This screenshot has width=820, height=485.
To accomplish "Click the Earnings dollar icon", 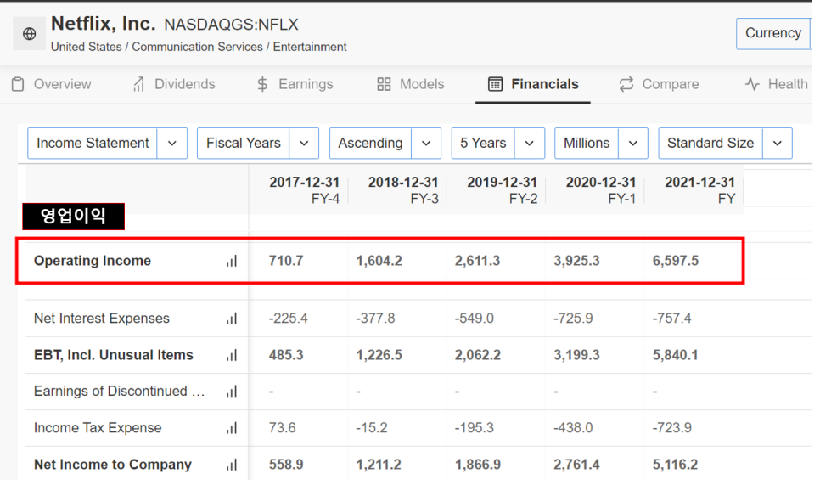I will [x=262, y=84].
